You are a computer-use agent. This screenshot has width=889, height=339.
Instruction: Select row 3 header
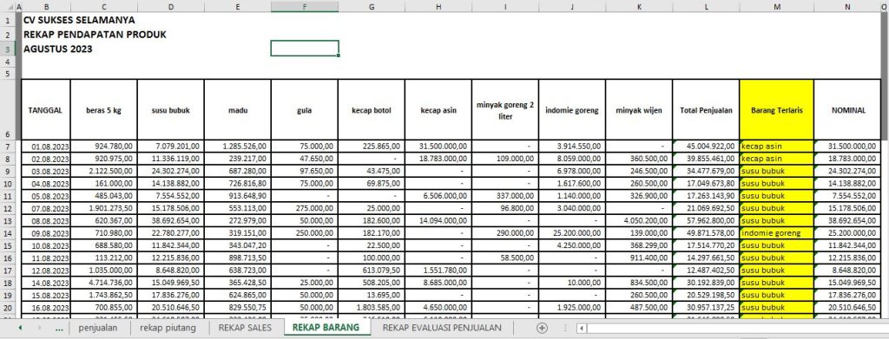point(7,49)
